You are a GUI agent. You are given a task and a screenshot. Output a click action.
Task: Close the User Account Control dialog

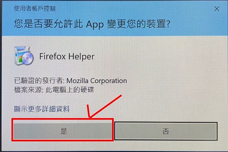(x=217, y=9)
